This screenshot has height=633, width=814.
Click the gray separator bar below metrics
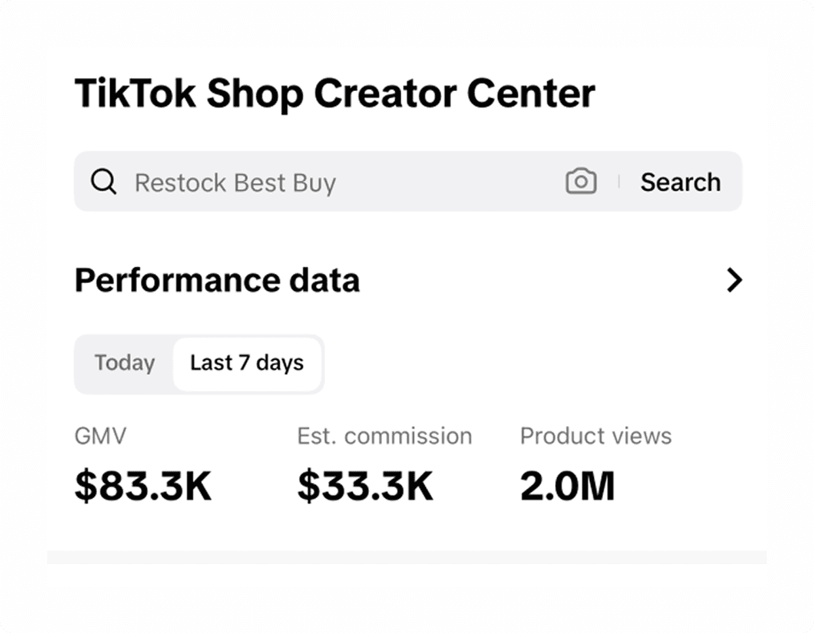click(406, 557)
